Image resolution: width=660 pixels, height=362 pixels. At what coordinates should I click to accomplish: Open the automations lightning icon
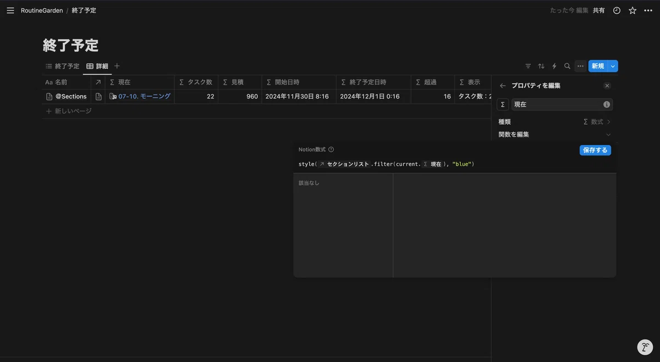coord(554,66)
